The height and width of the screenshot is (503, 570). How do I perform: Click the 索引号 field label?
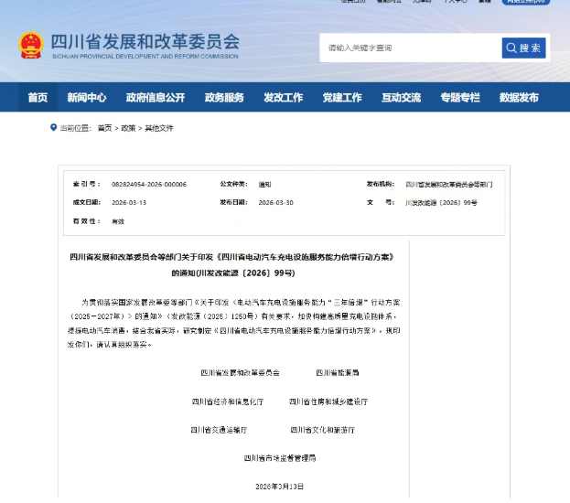point(87,184)
